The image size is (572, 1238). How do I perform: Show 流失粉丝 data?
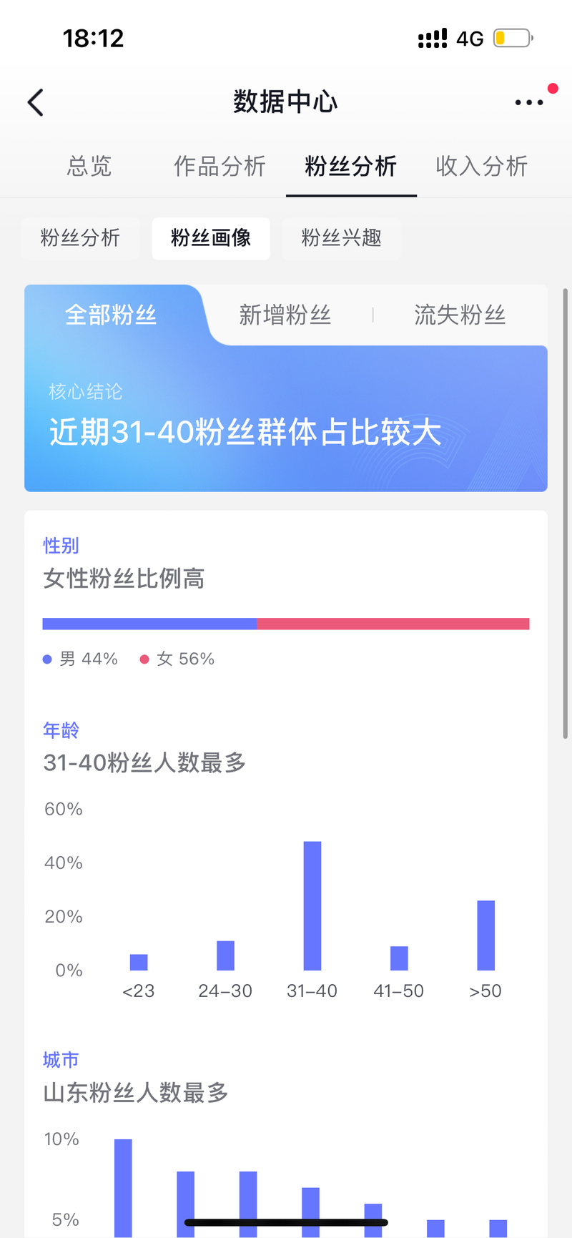coord(460,315)
